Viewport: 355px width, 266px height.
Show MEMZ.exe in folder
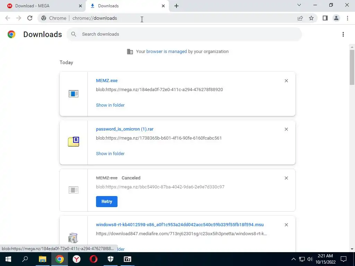[x=110, y=105]
